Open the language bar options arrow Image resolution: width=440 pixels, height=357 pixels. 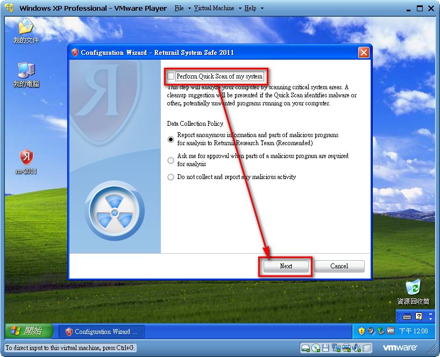point(431,319)
